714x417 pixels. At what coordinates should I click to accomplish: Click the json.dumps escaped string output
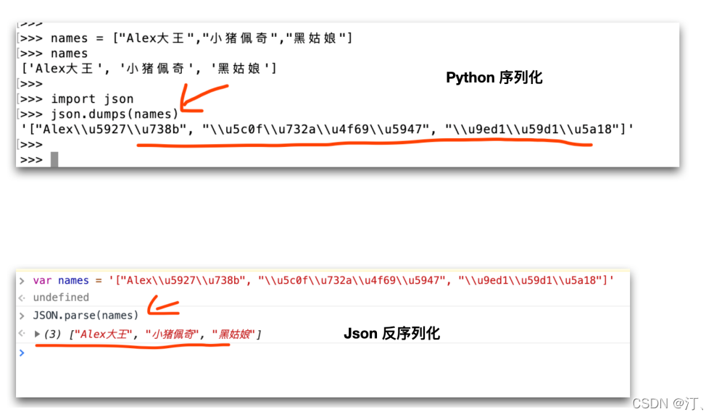[327, 130]
